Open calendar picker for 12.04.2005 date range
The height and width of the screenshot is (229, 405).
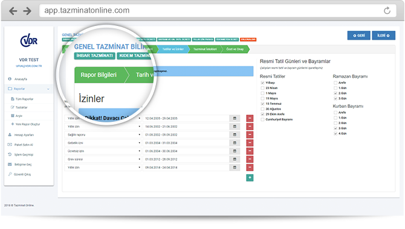tap(235, 118)
